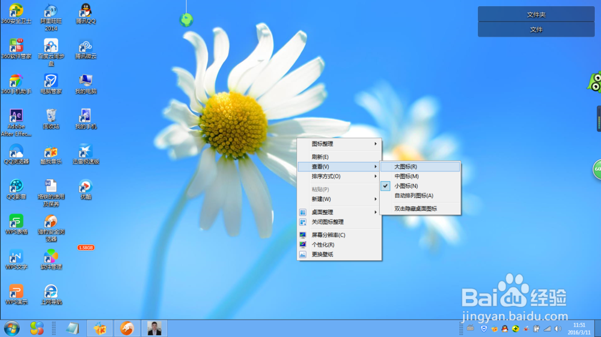Select the Adobe After Effects shortcut

tap(16, 123)
